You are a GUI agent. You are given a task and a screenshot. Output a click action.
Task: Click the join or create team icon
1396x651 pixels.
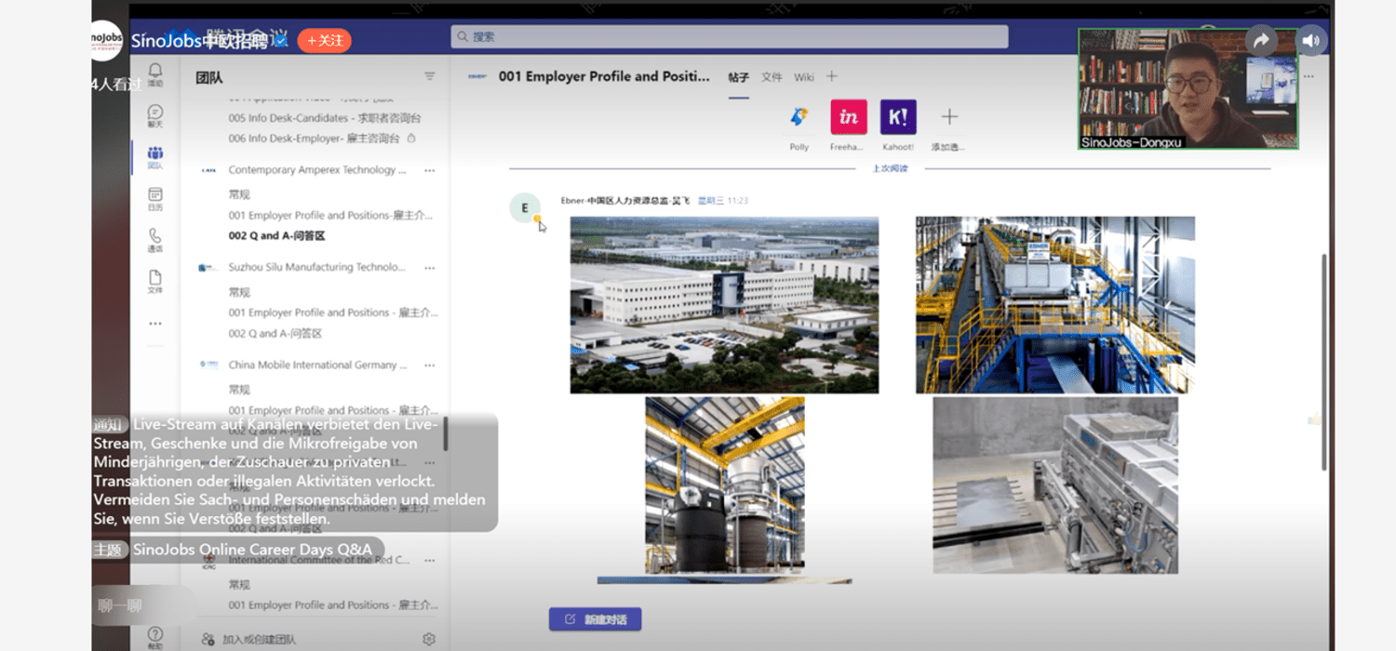click(208, 639)
